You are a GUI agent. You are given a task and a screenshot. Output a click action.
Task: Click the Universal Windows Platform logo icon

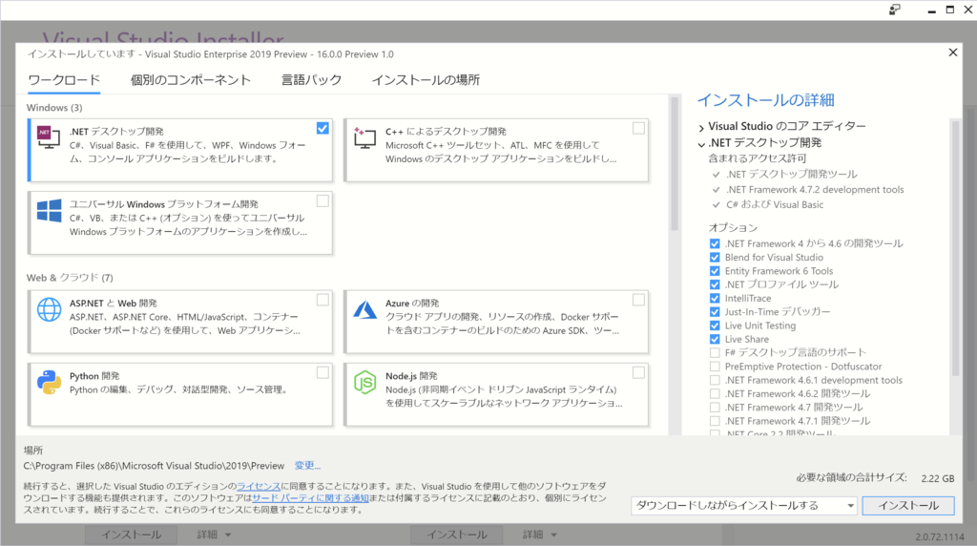50,211
